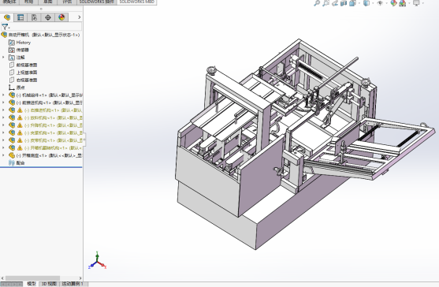
Task: Open the Hide/Show Items dropdown arrow
Action: coord(387,3)
